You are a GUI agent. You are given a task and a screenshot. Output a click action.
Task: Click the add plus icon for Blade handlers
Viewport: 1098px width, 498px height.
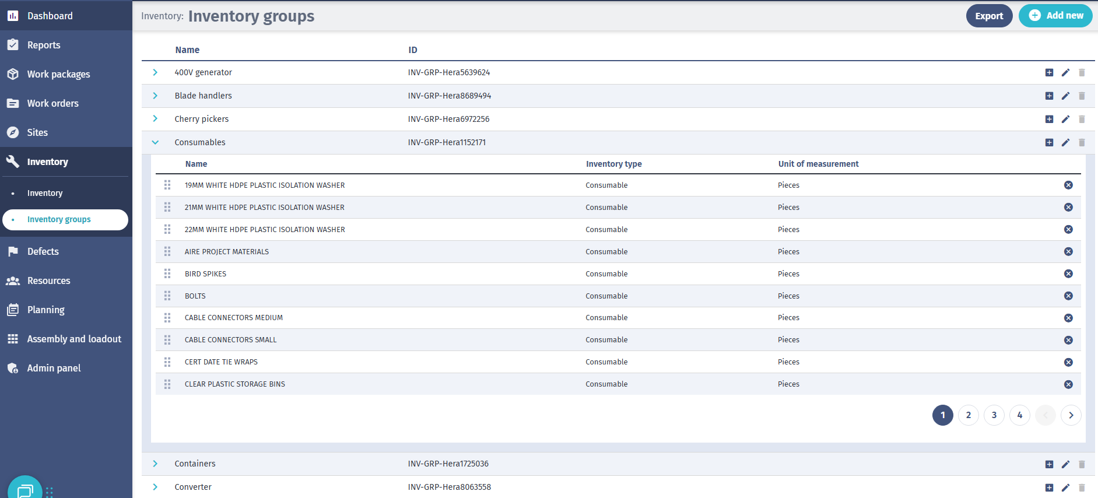pos(1049,96)
